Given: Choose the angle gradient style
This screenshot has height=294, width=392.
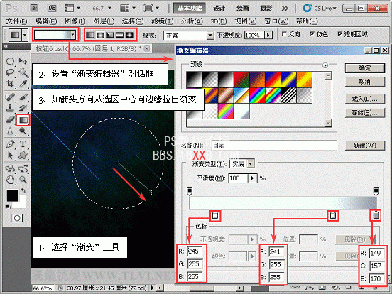Looking at the screenshot, I should (110, 35).
